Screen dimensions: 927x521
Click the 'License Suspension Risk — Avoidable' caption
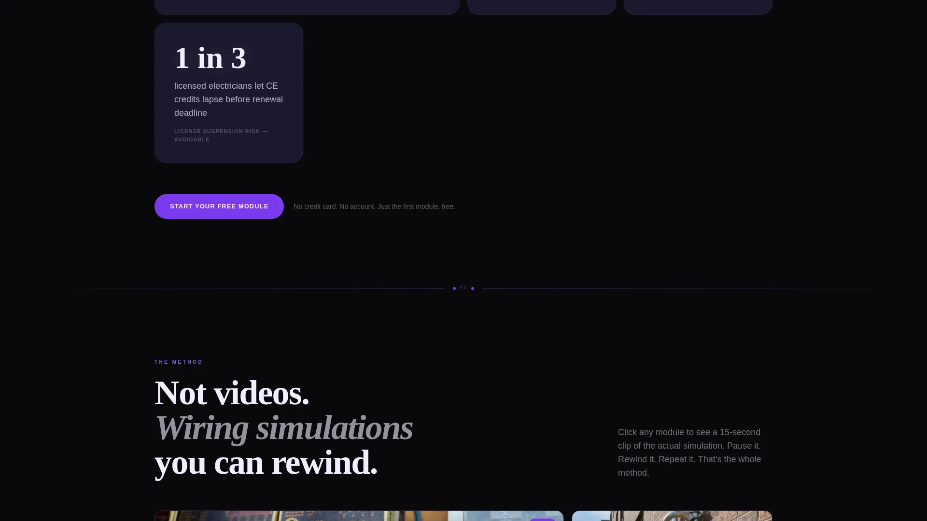pos(221,135)
